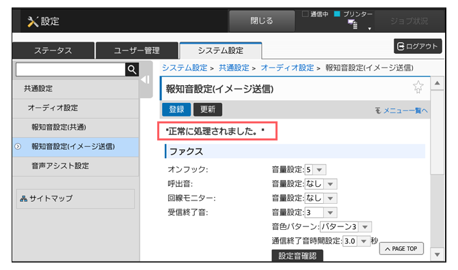Switch to the ステータス tab

53,50
